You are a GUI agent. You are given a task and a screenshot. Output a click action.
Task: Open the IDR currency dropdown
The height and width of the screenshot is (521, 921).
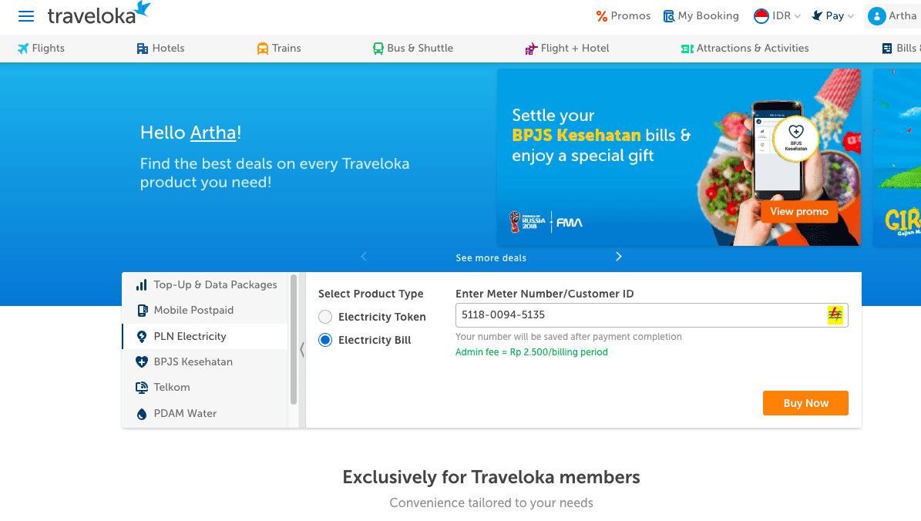pos(778,16)
